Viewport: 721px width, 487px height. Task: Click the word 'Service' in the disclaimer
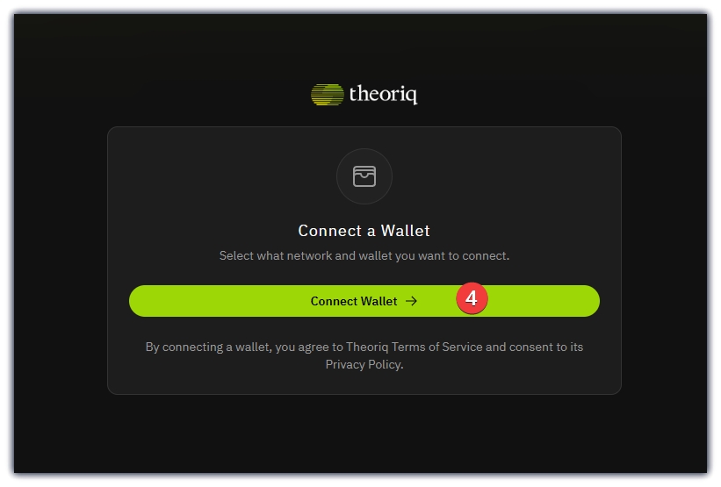point(462,347)
